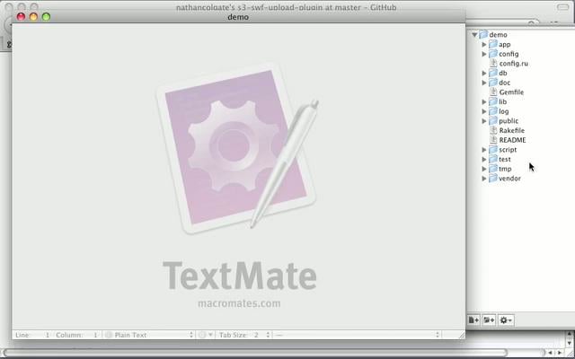Click the vendor folder icon
Screen dimensions: 575x359
pos(493,178)
